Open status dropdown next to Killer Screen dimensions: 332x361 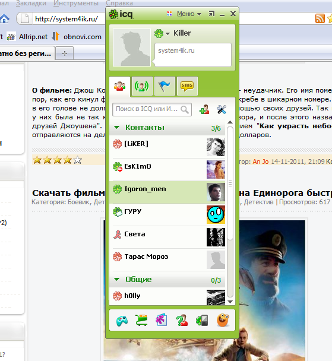click(168, 34)
